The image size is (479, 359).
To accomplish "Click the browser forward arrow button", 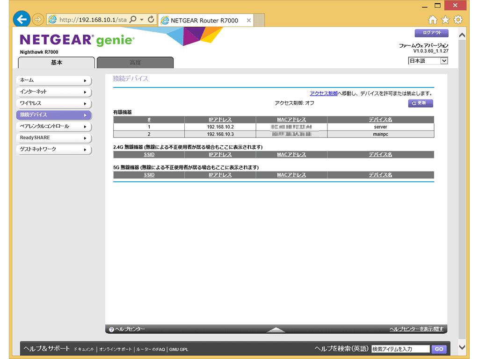I will 38,20.
